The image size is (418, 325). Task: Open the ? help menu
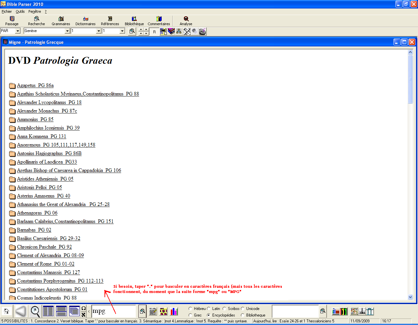[x=46, y=11]
